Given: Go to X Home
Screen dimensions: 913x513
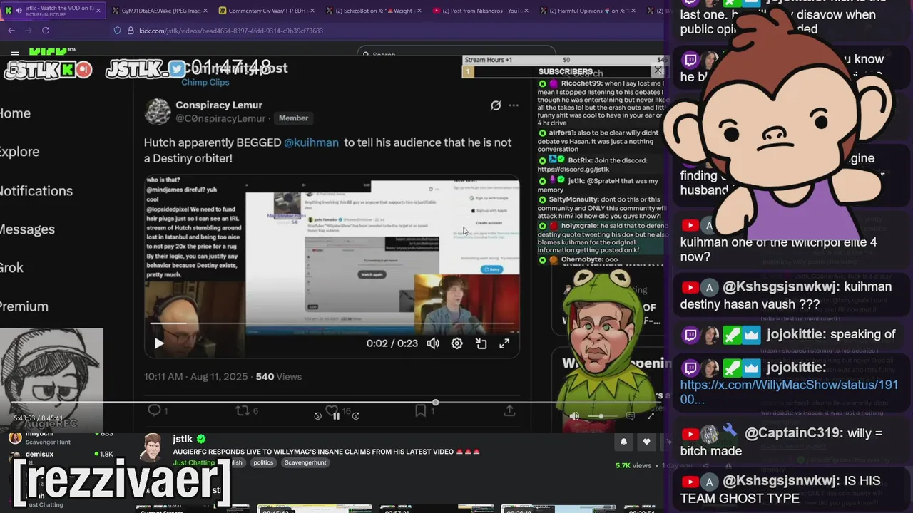Looking at the screenshot, I should [15, 113].
